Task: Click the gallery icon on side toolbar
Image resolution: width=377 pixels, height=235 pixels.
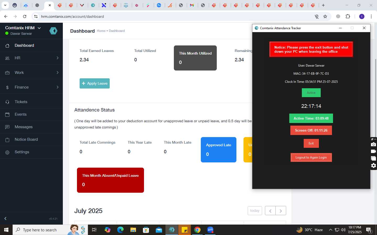Action: point(374,158)
